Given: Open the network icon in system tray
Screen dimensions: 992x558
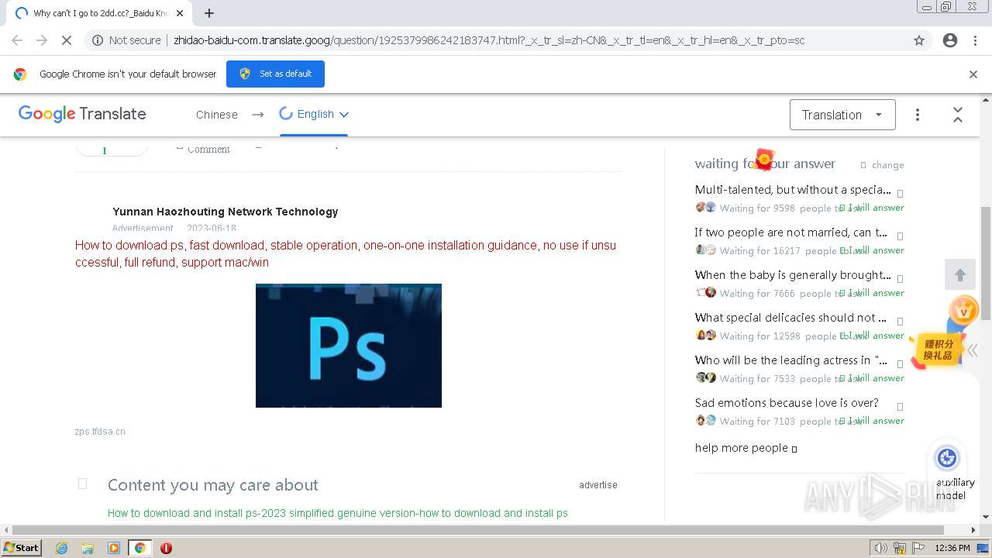Looking at the screenshot, I should click(x=900, y=548).
